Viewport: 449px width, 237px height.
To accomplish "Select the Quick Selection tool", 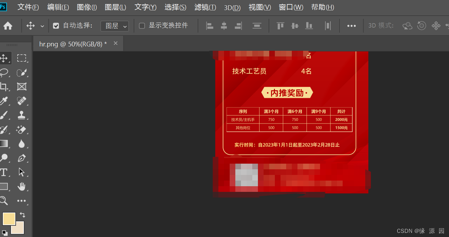I will pyautogui.click(x=22, y=72).
